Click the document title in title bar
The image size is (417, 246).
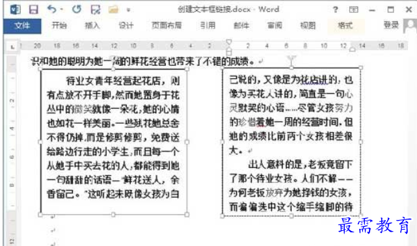[x=228, y=9]
